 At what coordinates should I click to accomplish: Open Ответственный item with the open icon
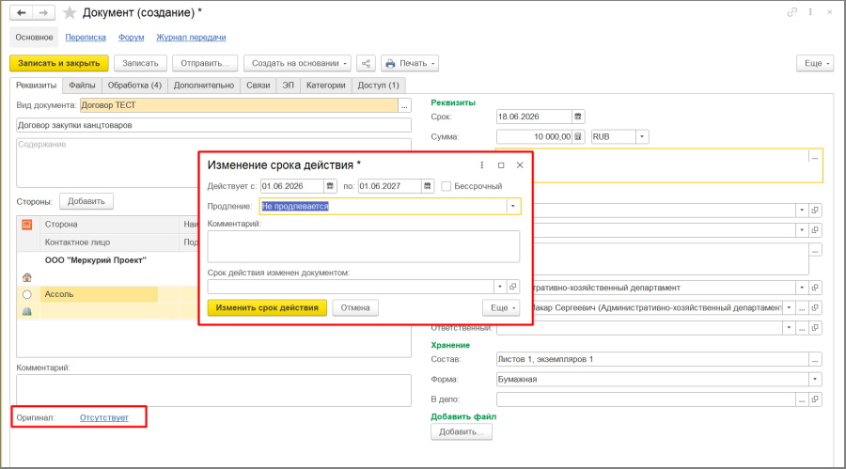[815, 328]
